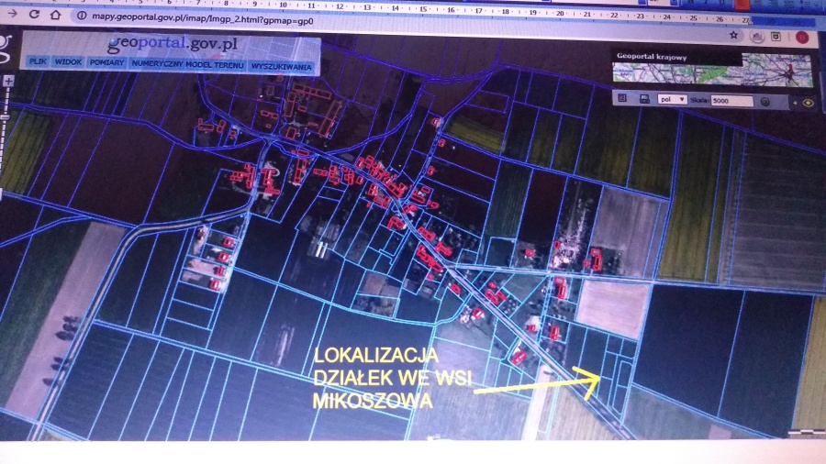View site information next to URL
Screen dimensions: 826x464
tap(81, 16)
